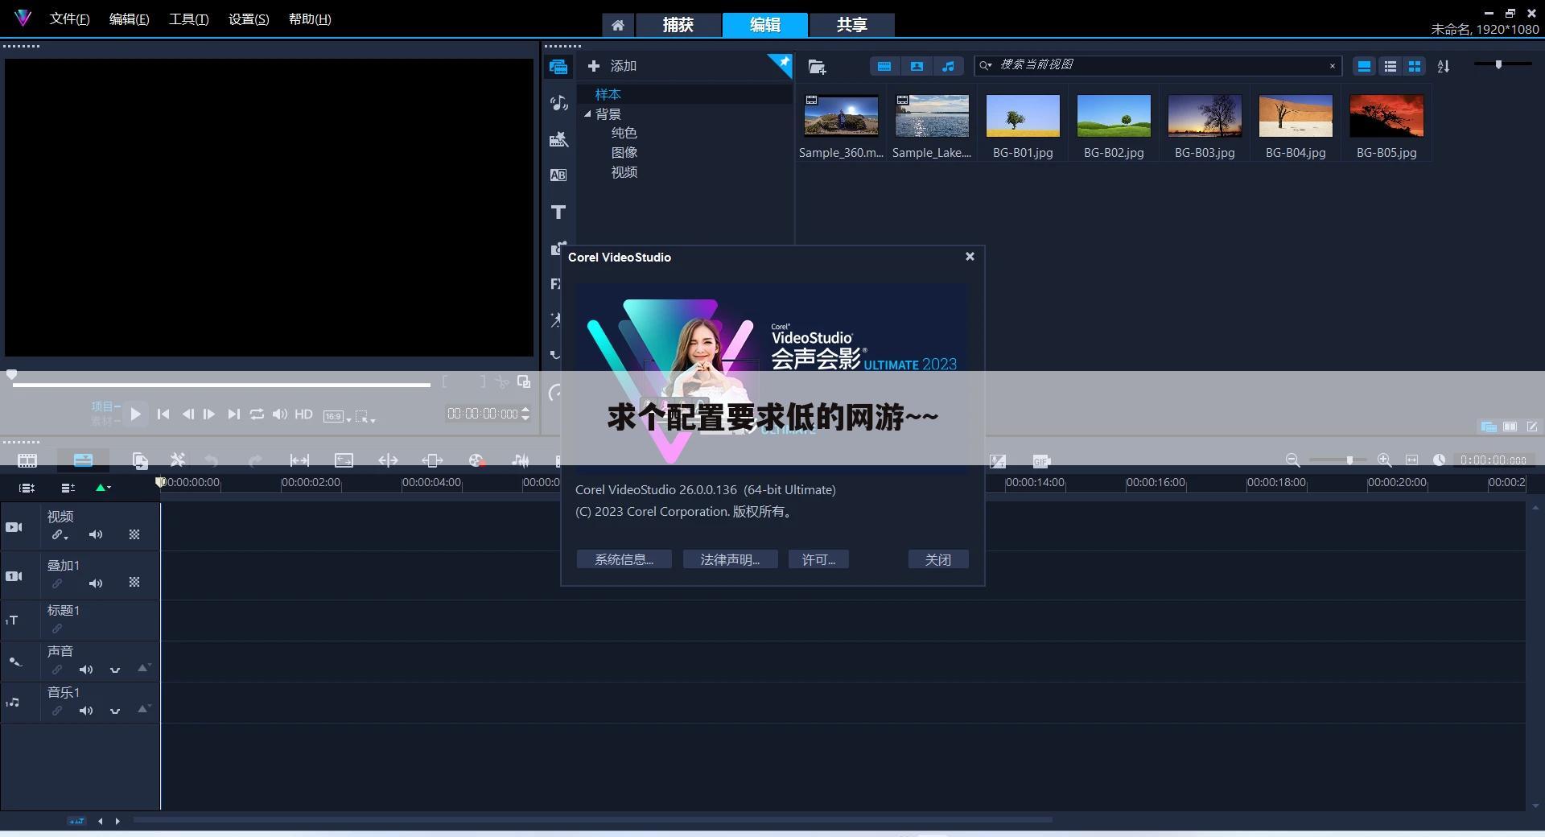
Task: Toggle show photos filter in library
Action: tap(917, 67)
